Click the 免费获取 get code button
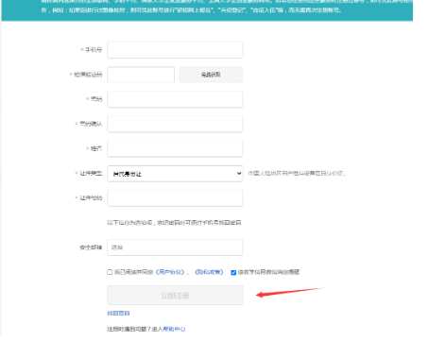 [211, 75]
